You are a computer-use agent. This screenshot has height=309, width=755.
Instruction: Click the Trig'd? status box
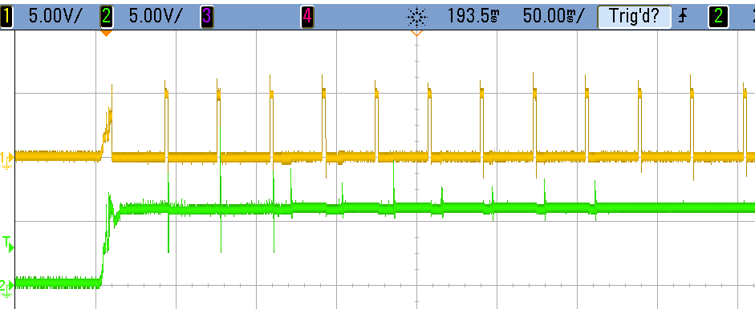[634, 17]
